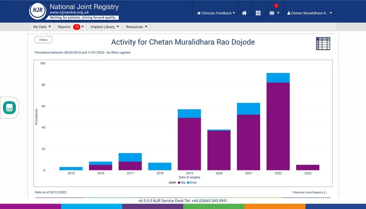Click 'Procedures' y-axis title
366x209 pixels.
[36, 117]
